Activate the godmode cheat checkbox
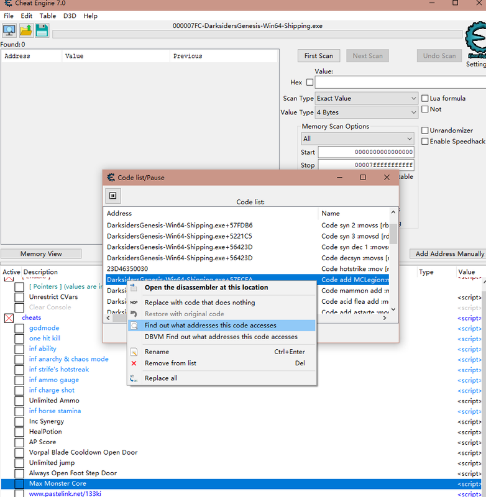The image size is (486, 497). click(19, 328)
